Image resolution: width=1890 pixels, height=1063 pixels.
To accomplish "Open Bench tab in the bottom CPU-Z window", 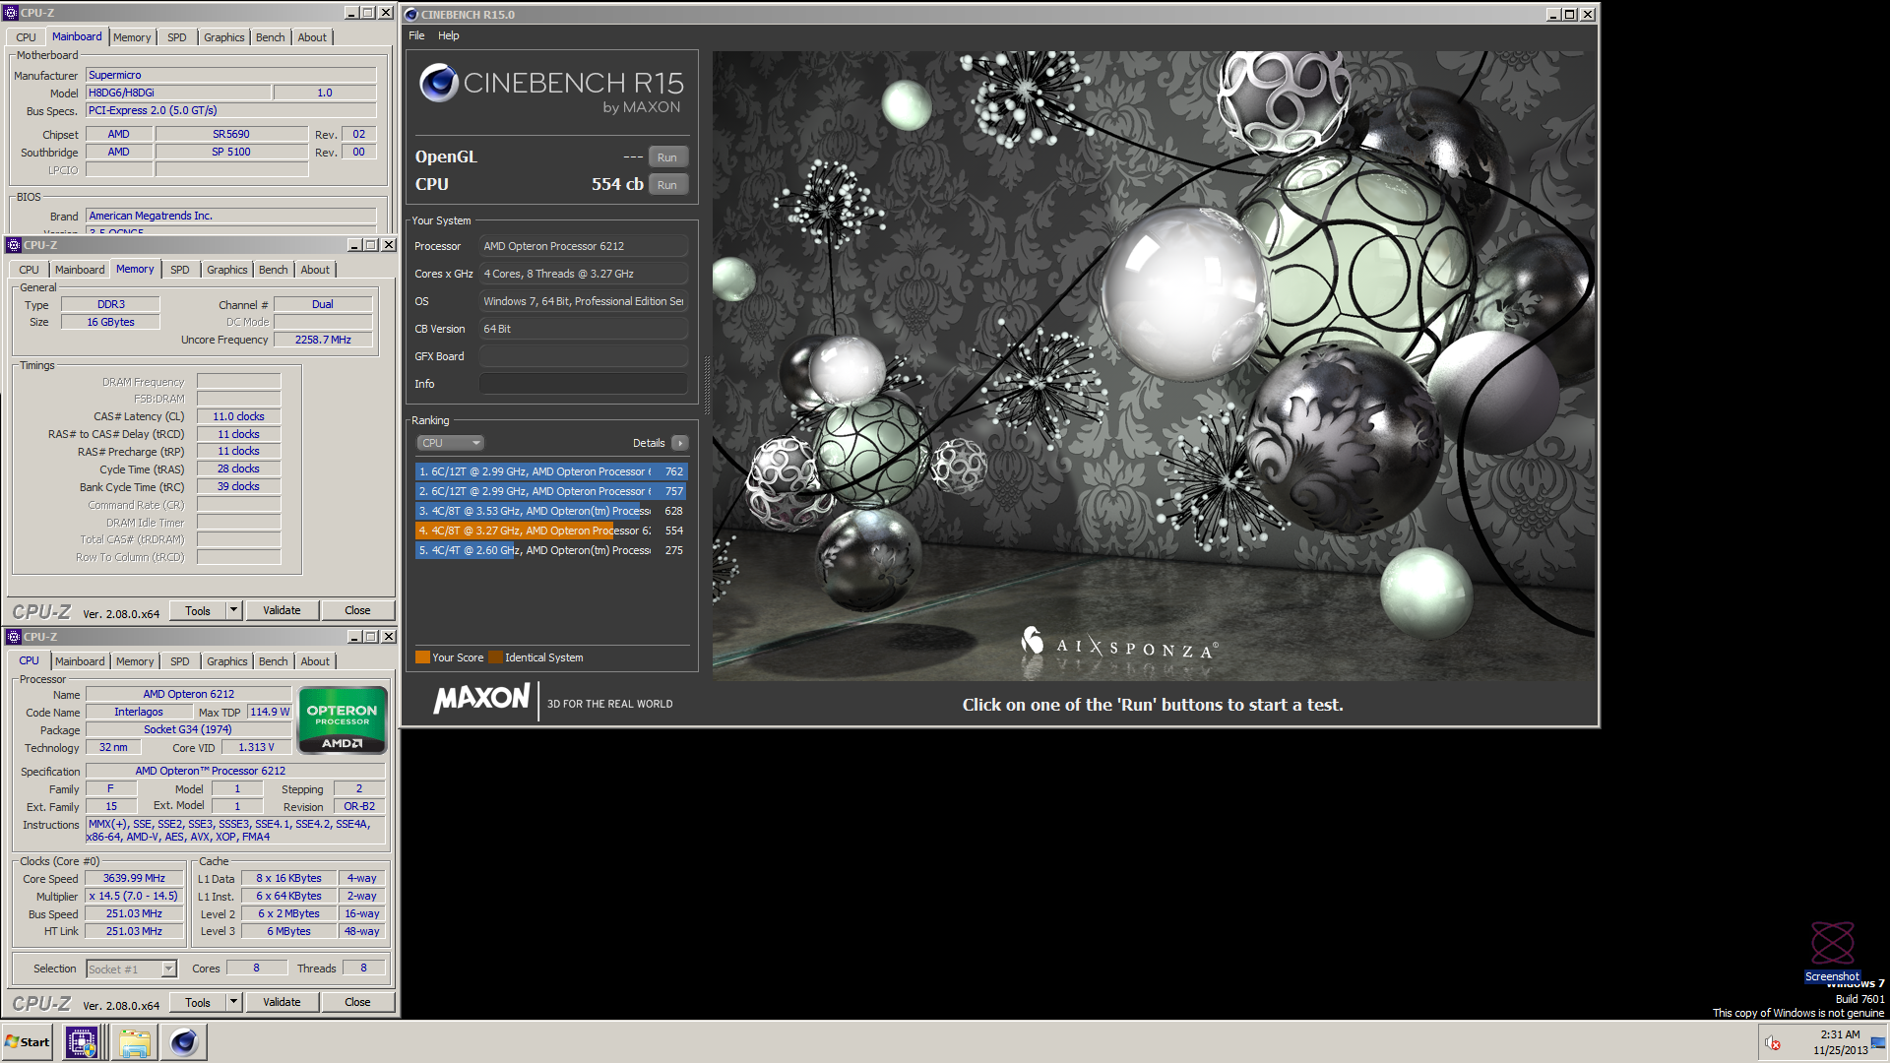I will [x=273, y=661].
